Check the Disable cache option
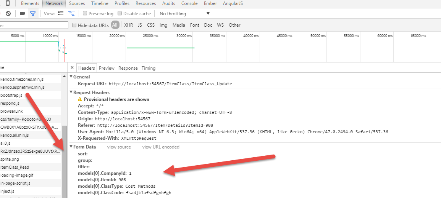 (120, 14)
